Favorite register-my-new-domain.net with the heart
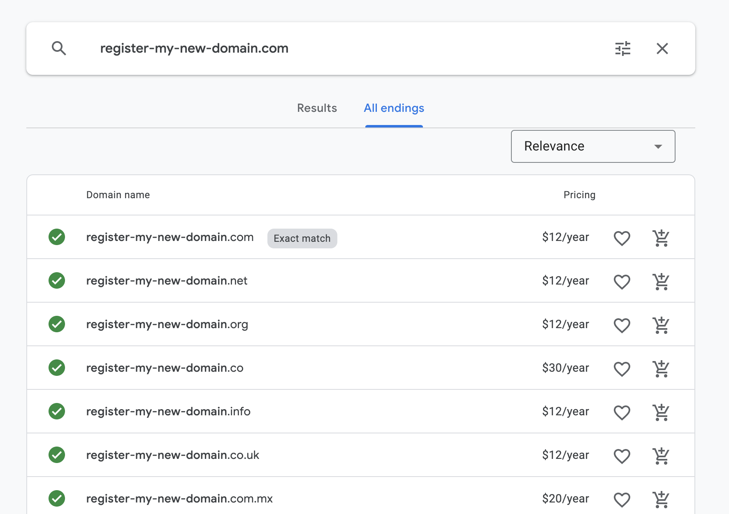729x514 pixels. (x=622, y=281)
